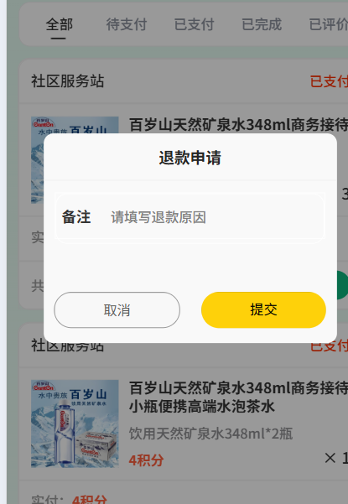Open product title ending with 小瓶便携高端水泡茶水

point(238,397)
